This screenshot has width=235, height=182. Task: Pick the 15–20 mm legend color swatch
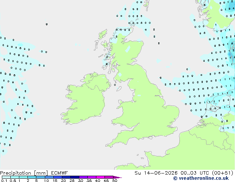coord(58,177)
